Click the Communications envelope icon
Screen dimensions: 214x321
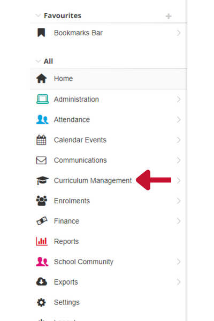coord(41,160)
